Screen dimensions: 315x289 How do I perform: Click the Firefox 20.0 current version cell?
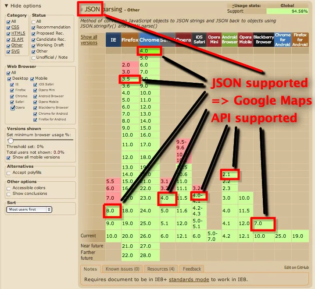(x=130, y=236)
